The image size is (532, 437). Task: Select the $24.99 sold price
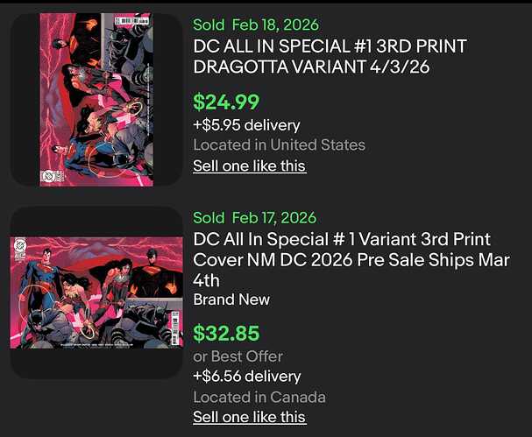226,102
